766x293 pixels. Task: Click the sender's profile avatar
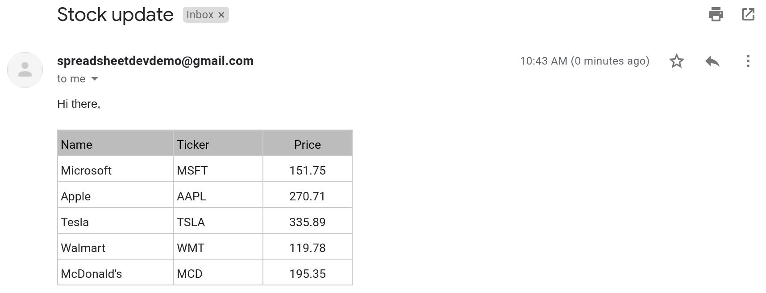25,70
